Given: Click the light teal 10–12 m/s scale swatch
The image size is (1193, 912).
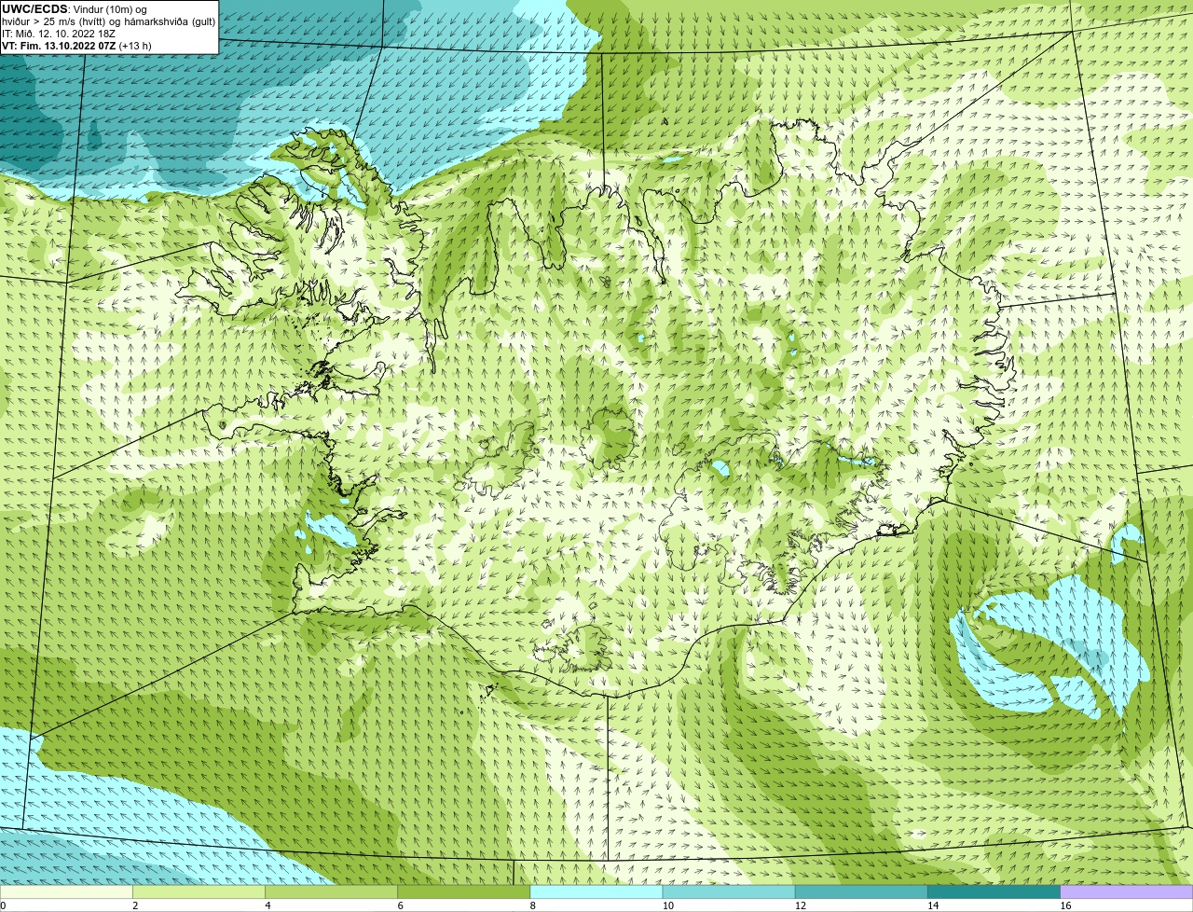Looking at the screenshot, I should 729,892.
